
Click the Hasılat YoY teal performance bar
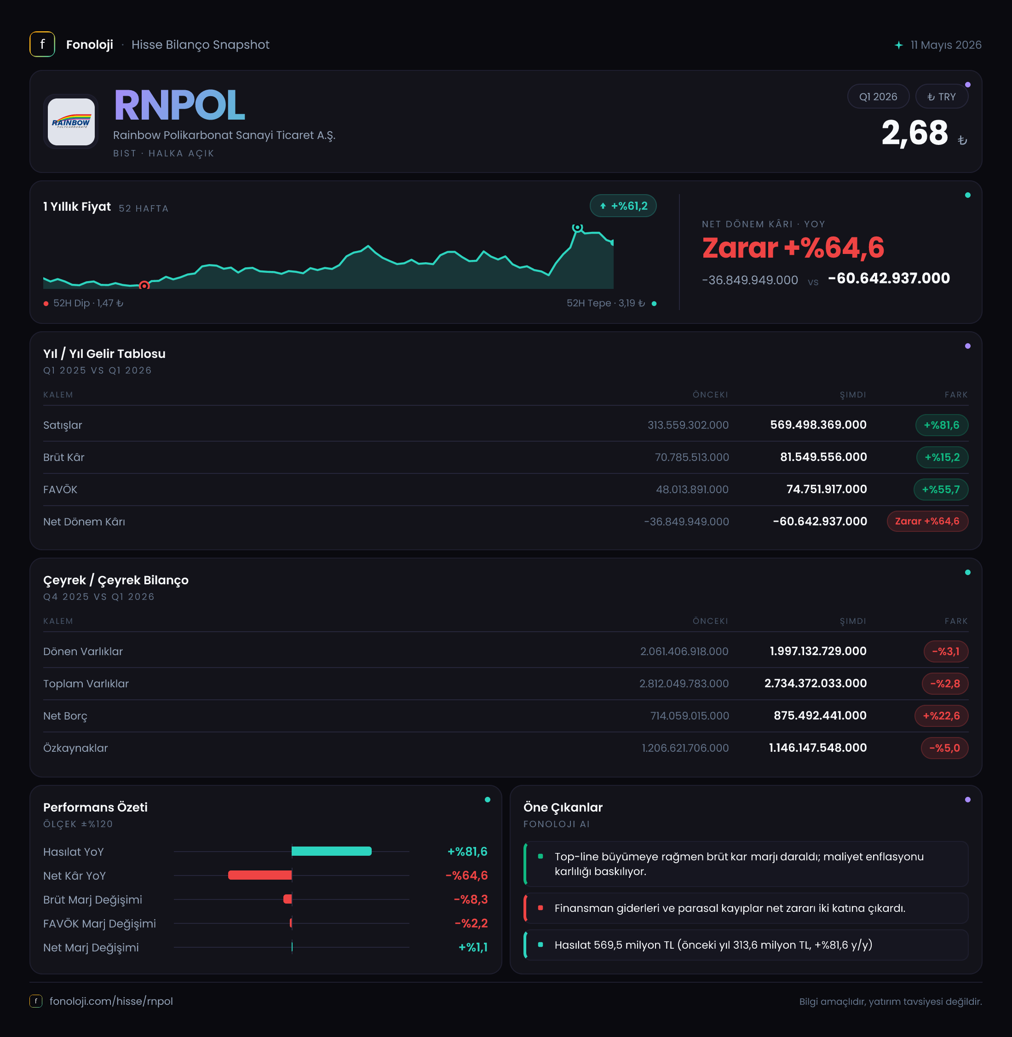[x=332, y=852]
